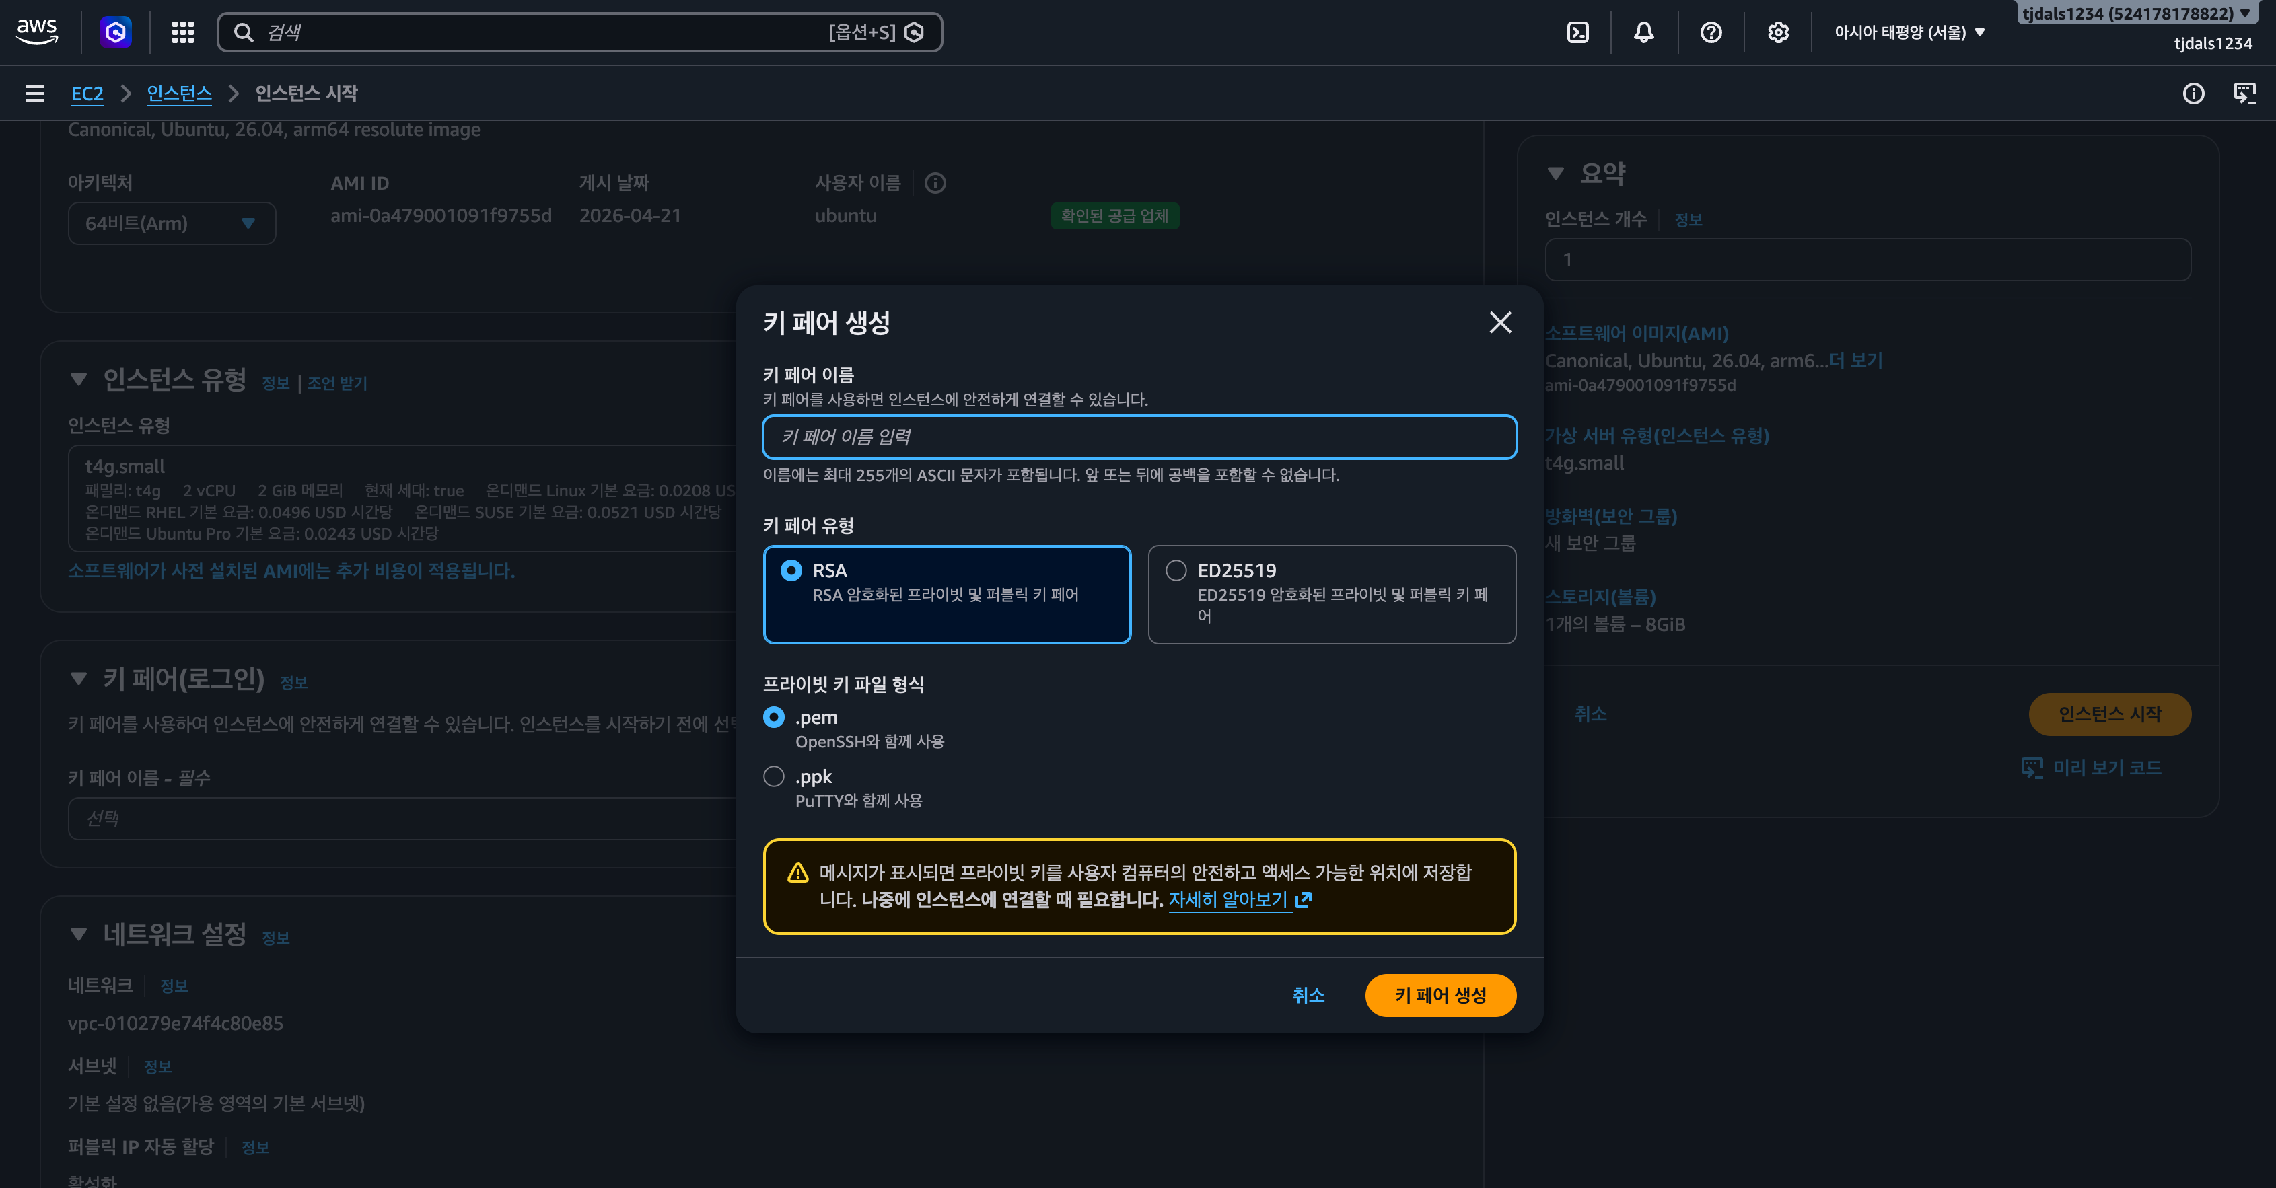The image size is (2276, 1188).
Task: Open the help question mark menu
Action: (x=1711, y=32)
